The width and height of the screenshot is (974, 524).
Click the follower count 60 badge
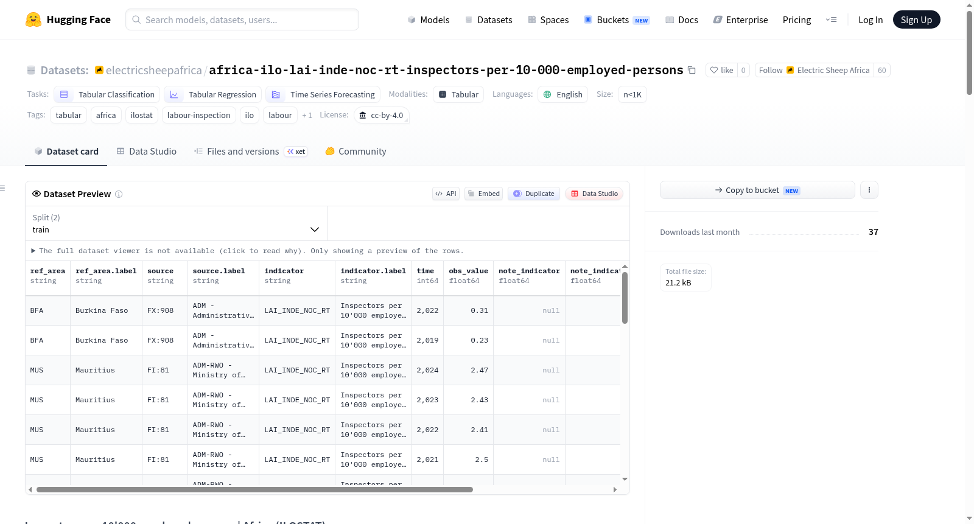(882, 70)
